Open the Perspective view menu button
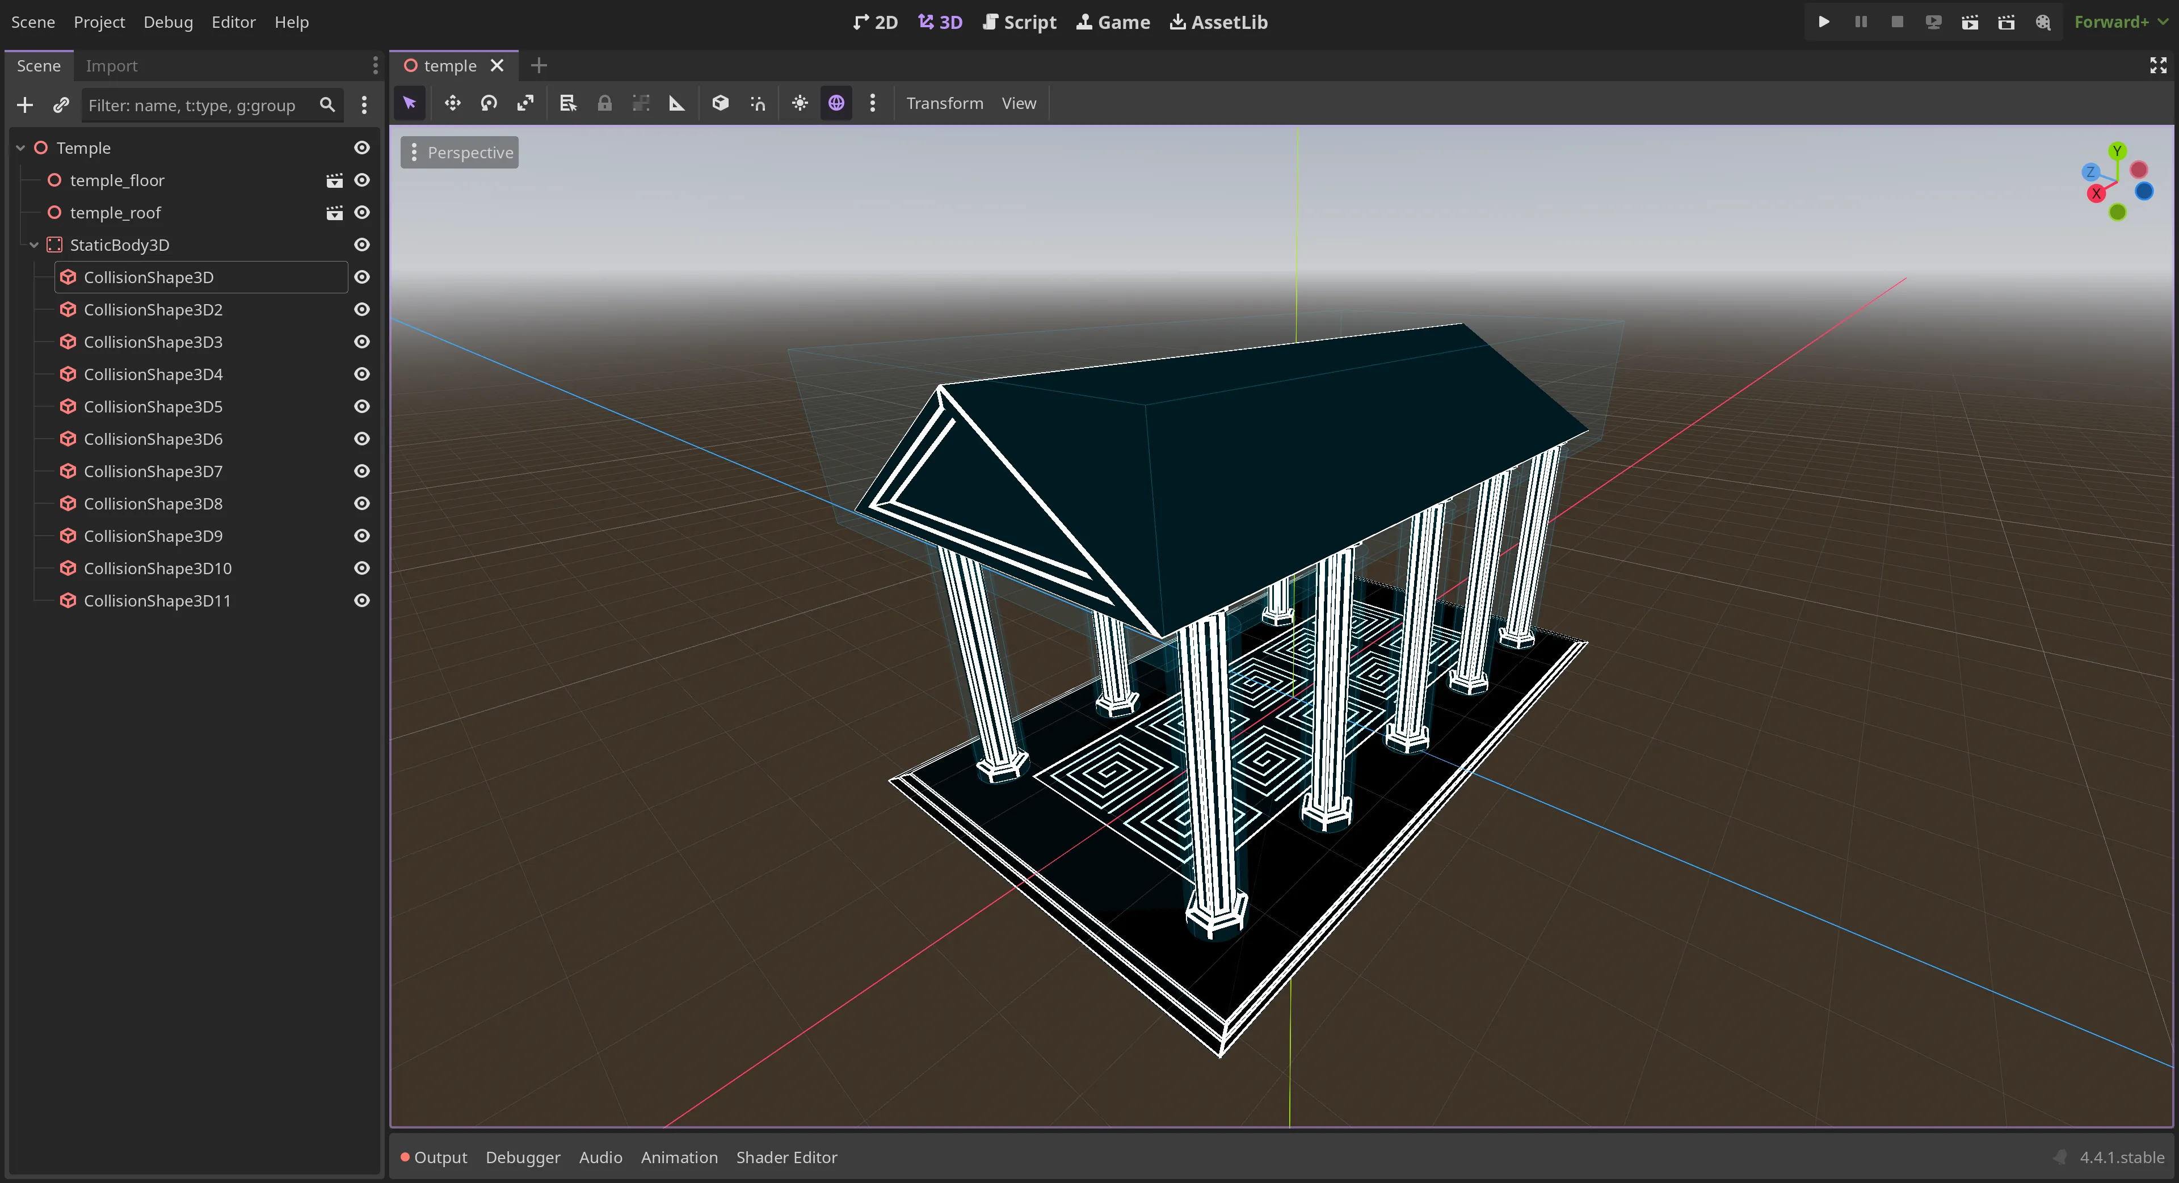 point(459,152)
